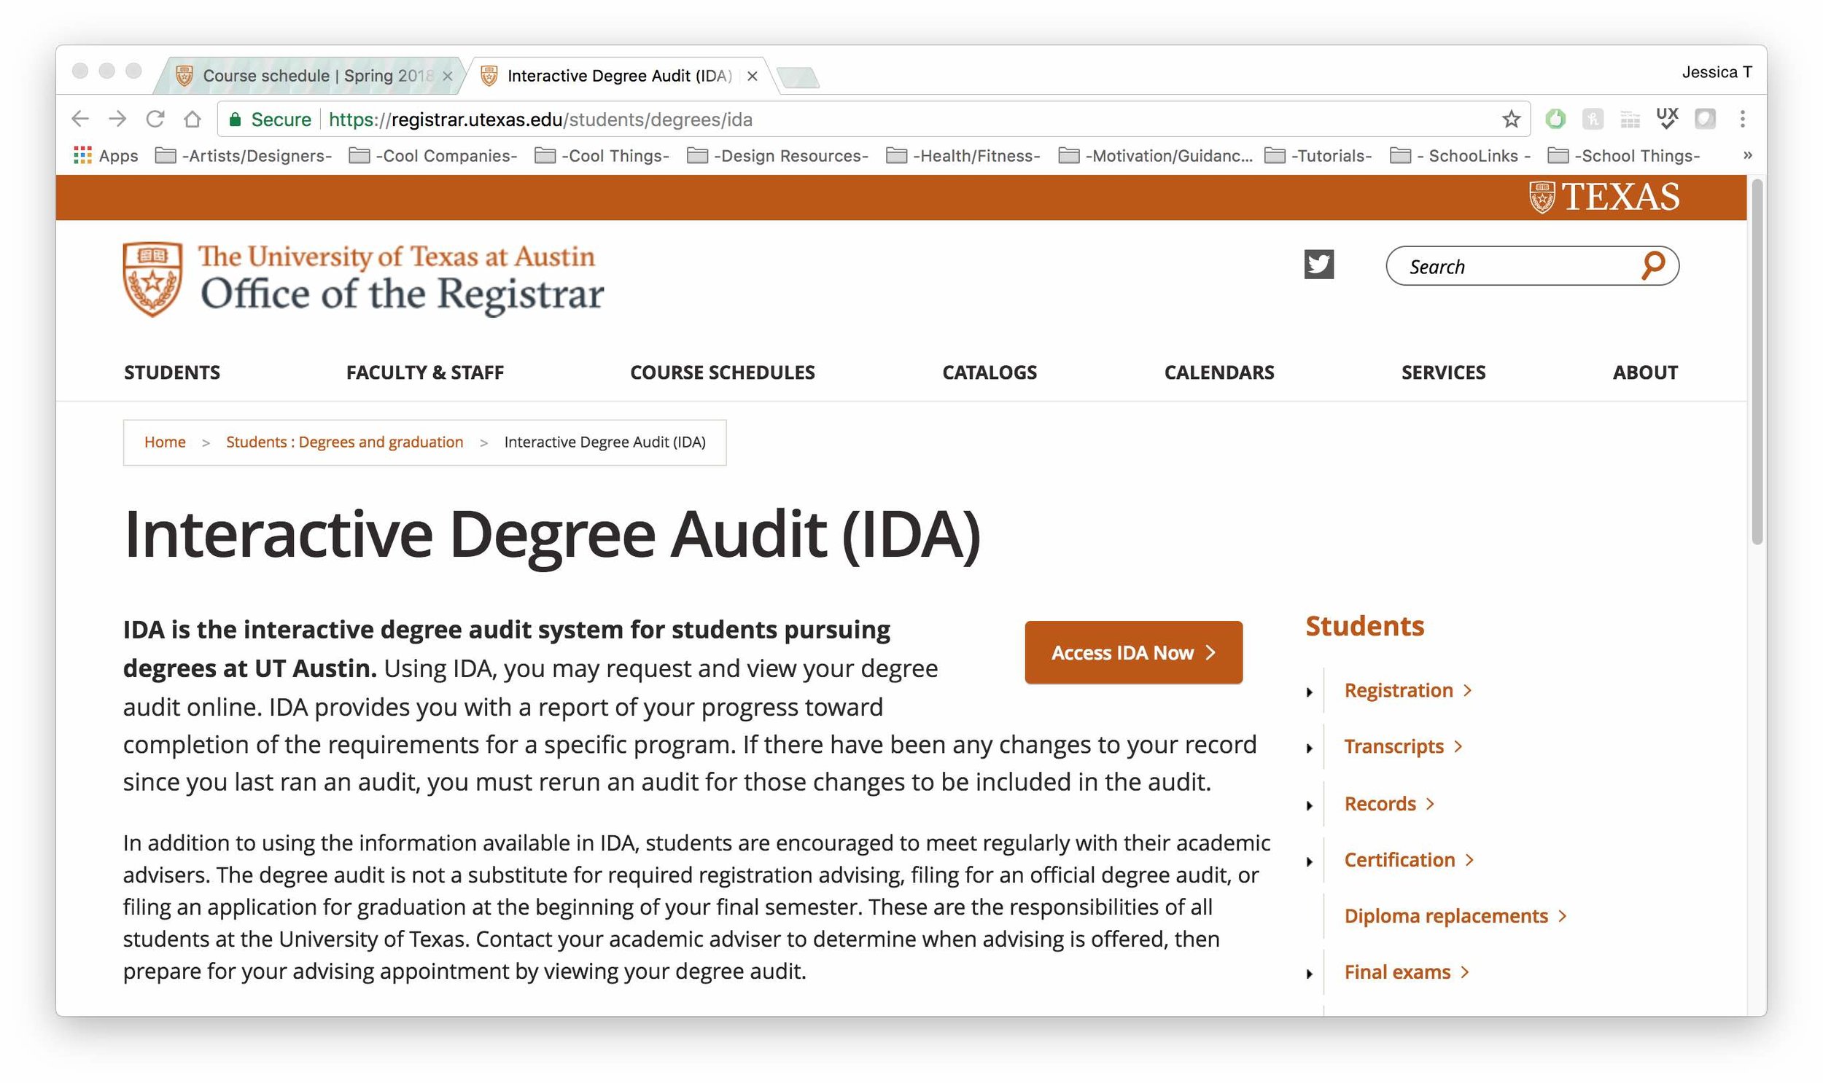This screenshot has width=1823, height=1083.
Task: Open the -Cool Companies- bookmark folder
Action: tap(433, 155)
